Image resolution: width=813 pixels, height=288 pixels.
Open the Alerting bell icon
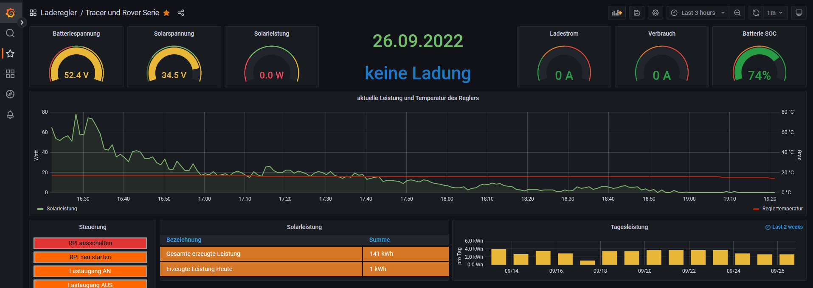(x=10, y=115)
